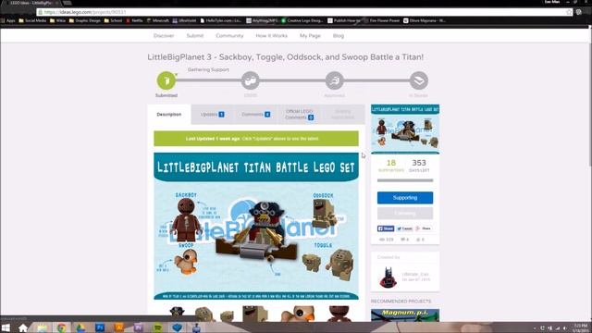The image size is (592, 333).
Task: Switch to the Comments tab
Action: point(256,114)
